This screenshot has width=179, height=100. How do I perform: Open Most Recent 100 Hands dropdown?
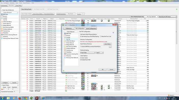(168, 17)
